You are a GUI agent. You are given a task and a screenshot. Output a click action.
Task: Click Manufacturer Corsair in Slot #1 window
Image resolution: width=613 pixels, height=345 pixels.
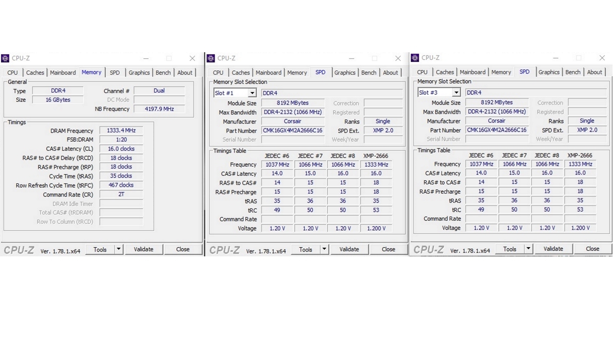tap(293, 121)
